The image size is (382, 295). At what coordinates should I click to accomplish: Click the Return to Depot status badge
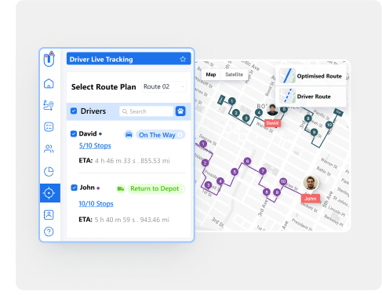pyautogui.click(x=156, y=188)
